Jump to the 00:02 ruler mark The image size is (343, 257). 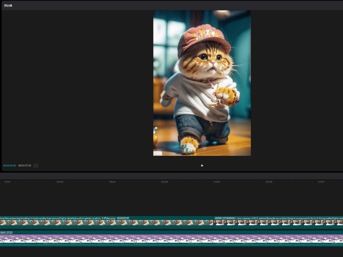[x=60, y=182]
